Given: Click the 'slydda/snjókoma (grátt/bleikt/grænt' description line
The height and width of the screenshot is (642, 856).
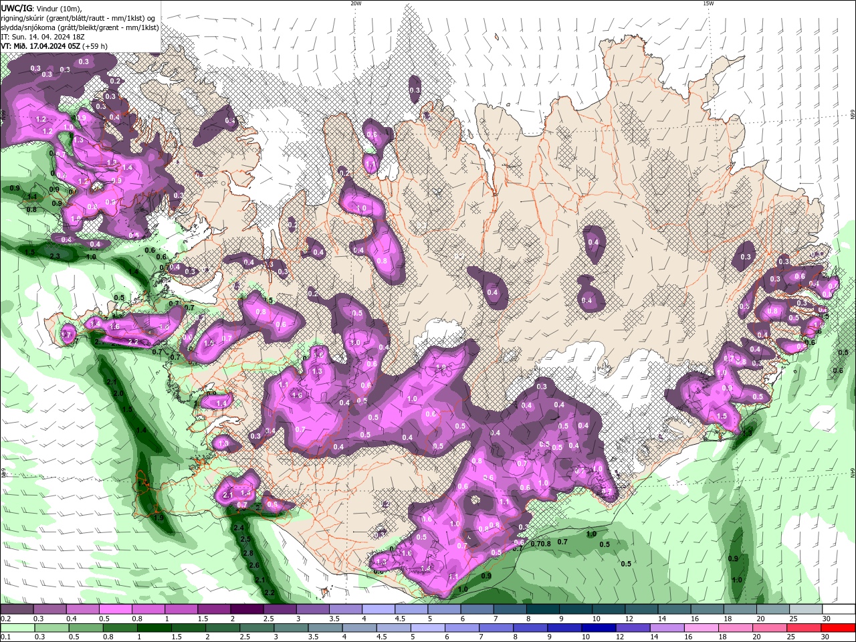Looking at the screenshot, I should (80, 27).
